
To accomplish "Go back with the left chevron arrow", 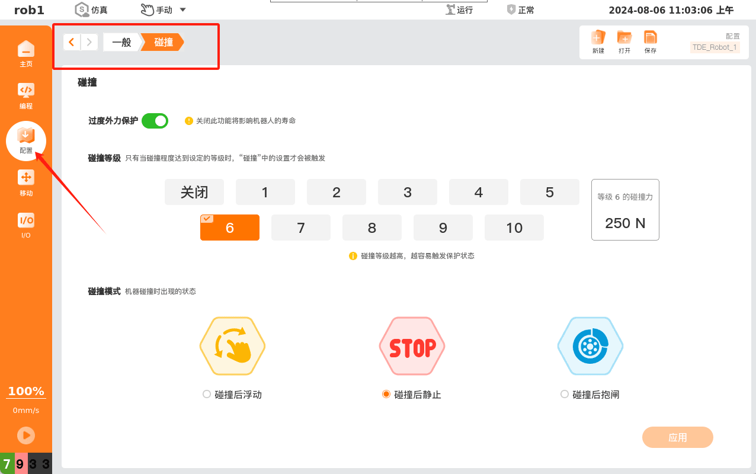I will point(72,42).
